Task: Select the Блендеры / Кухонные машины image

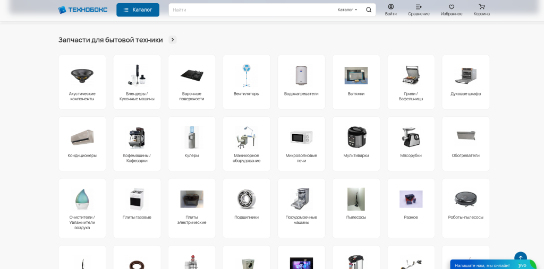Action: tap(137, 75)
